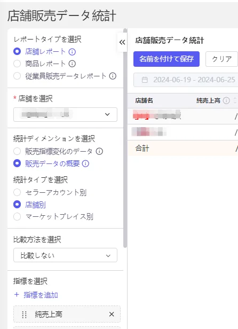The height and width of the screenshot is (329, 238).
Task: Select 店舗別 statistic type
Action: click(17, 205)
